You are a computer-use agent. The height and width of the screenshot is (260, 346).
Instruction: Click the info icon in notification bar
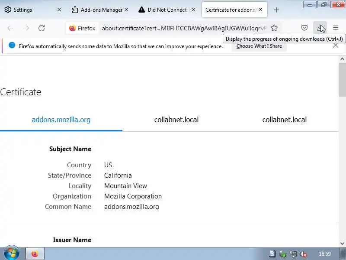coord(12,45)
